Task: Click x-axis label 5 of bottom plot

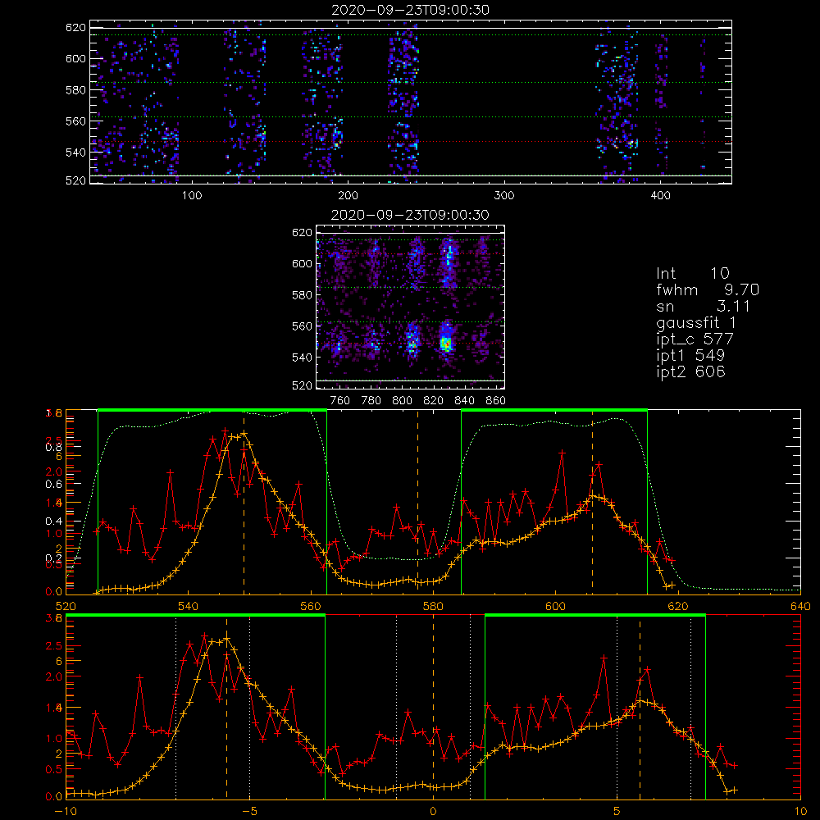Action: pyautogui.click(x=617, y=812)
